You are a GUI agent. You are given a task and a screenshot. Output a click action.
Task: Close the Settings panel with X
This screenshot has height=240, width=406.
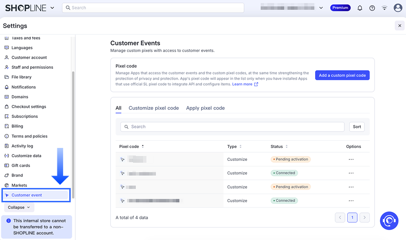pyautogui.click(x=399, y=26)
